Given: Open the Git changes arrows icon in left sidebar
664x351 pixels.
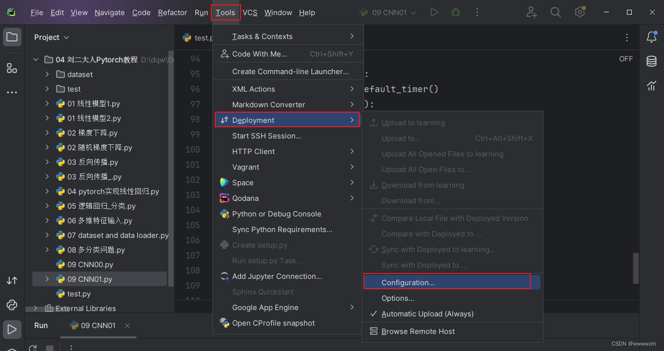Looking at the screenshot, I should point(12,281).
